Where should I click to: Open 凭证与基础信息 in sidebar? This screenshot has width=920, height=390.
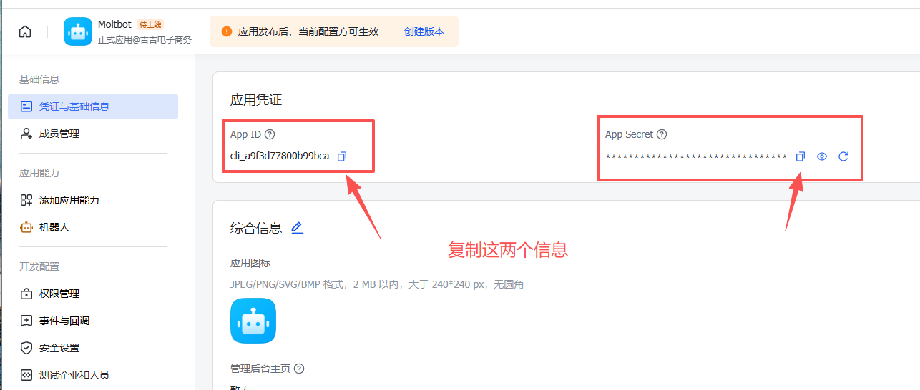point(93,106)
